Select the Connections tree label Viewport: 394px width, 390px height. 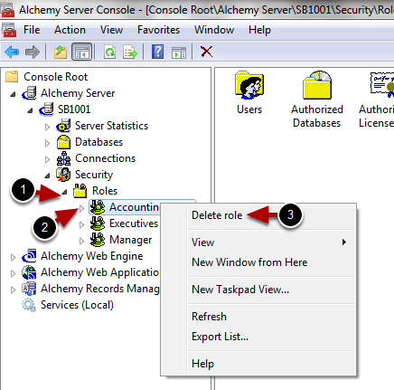point(105,158)
